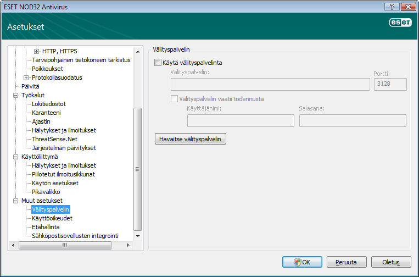Select the HTTP, HTTPS tree label

(x=60, y=51)
